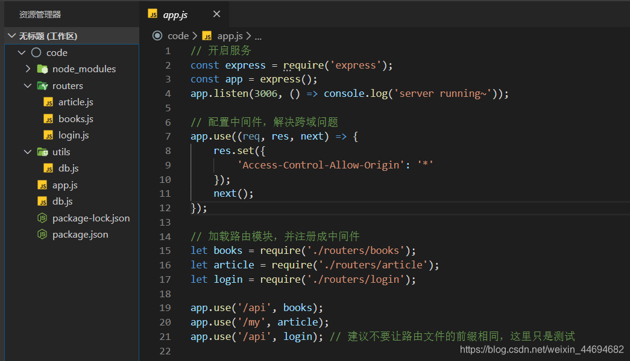Viewport: 630px width, 361px height.
Task: Click '/my' string on line 20
Action: 251,322
